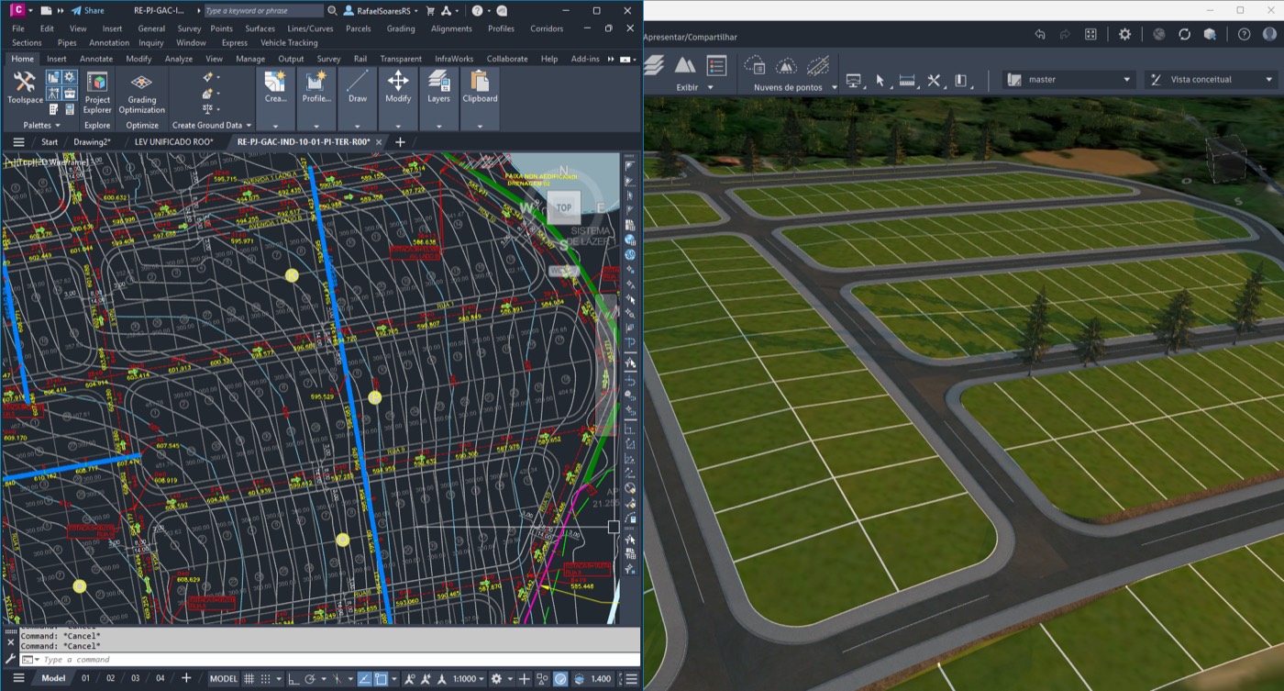Viewport: 1284px width, 691px height.
Task: Click InfraWorks terrain themes mountain icon
Action: coord(685,65)
